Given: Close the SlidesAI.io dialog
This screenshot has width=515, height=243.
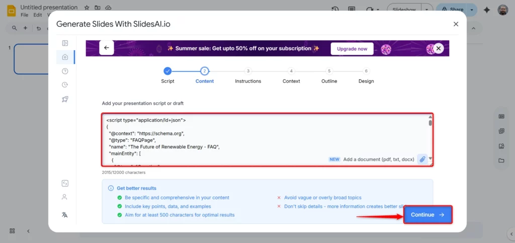Looking at the screenshot, I should [456, 24].
